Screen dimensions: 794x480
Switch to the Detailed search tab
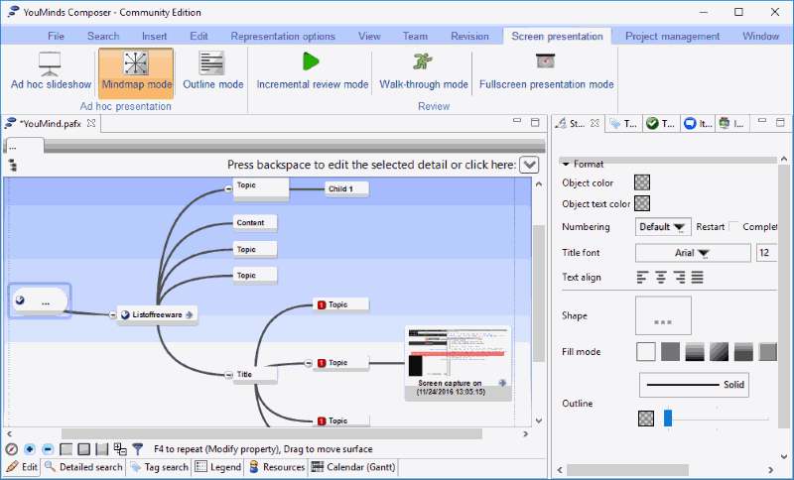tap(83, 467)
